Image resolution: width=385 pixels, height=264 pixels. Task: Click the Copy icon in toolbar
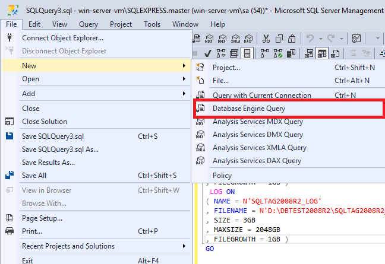click(279, 39)
